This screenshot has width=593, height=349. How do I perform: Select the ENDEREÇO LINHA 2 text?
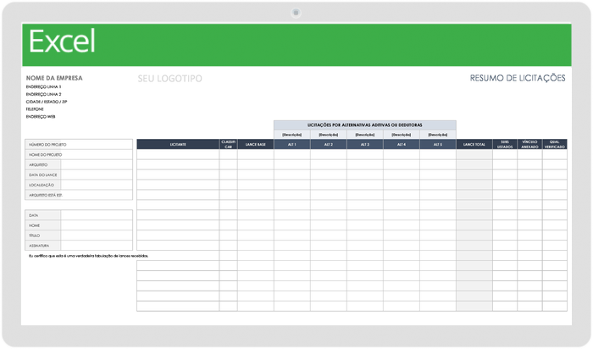[43, 94]
